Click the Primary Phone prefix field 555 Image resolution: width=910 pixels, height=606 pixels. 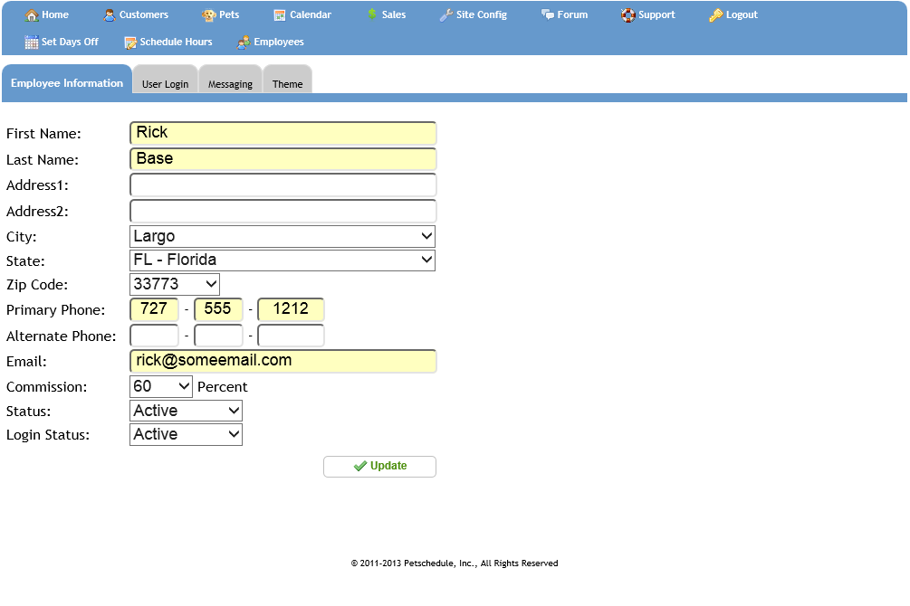[218, 309]
